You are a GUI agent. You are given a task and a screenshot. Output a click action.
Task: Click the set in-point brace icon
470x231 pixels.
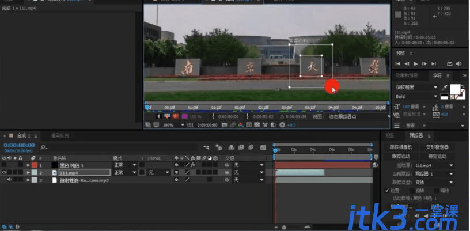click(213, 116)
